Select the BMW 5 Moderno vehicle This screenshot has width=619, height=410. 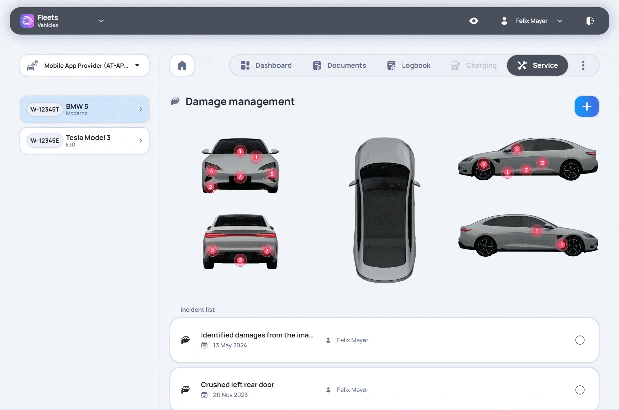click(85, 109)
